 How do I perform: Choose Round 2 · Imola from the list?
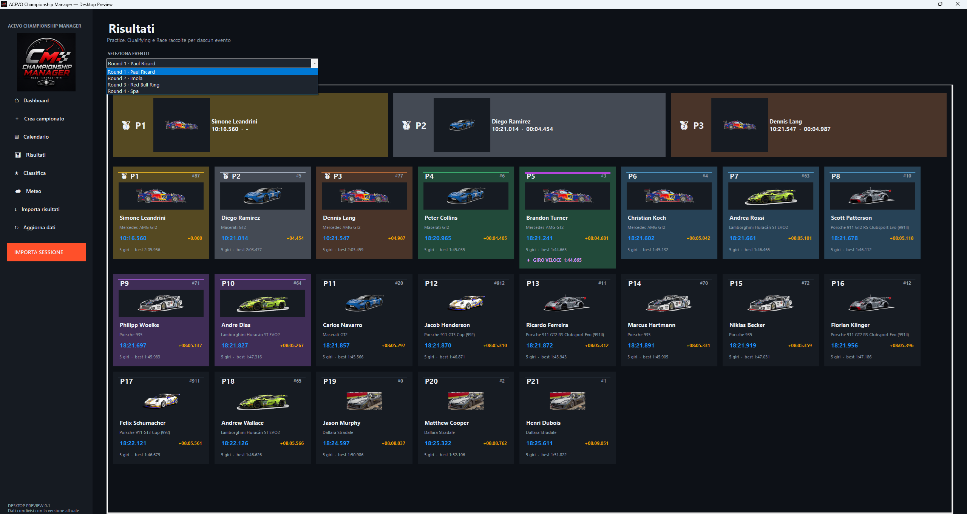[212, 78]
